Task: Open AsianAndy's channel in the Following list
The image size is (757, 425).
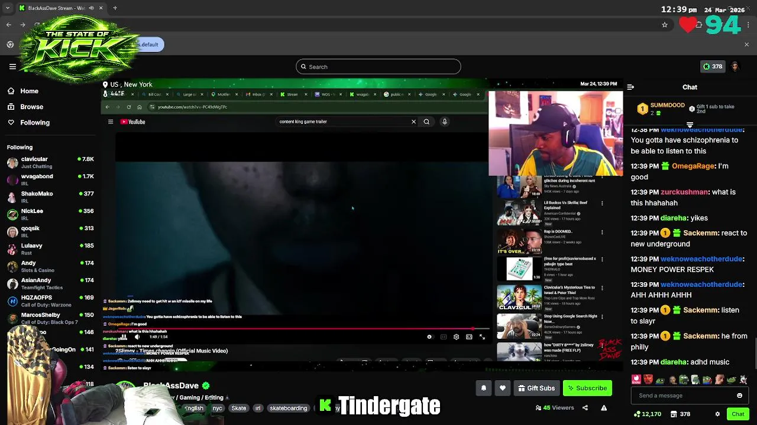Action: (x=50, y=283)
